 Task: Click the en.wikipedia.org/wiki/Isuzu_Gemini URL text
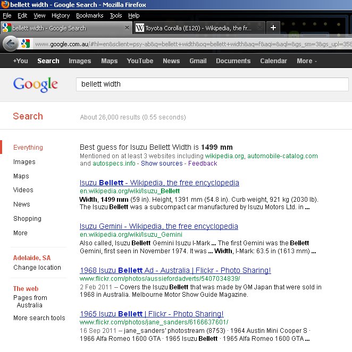131,235
